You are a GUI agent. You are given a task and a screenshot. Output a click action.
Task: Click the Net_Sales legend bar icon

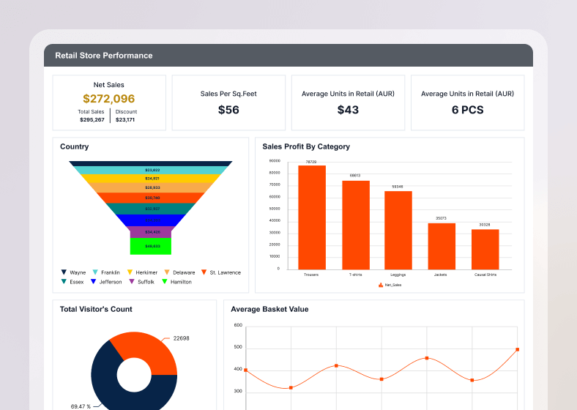(x=381, y=285)
